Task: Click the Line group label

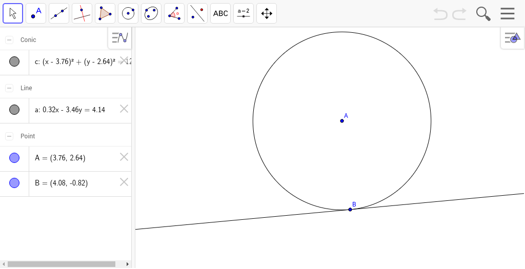Action: [x=26, y=88]
